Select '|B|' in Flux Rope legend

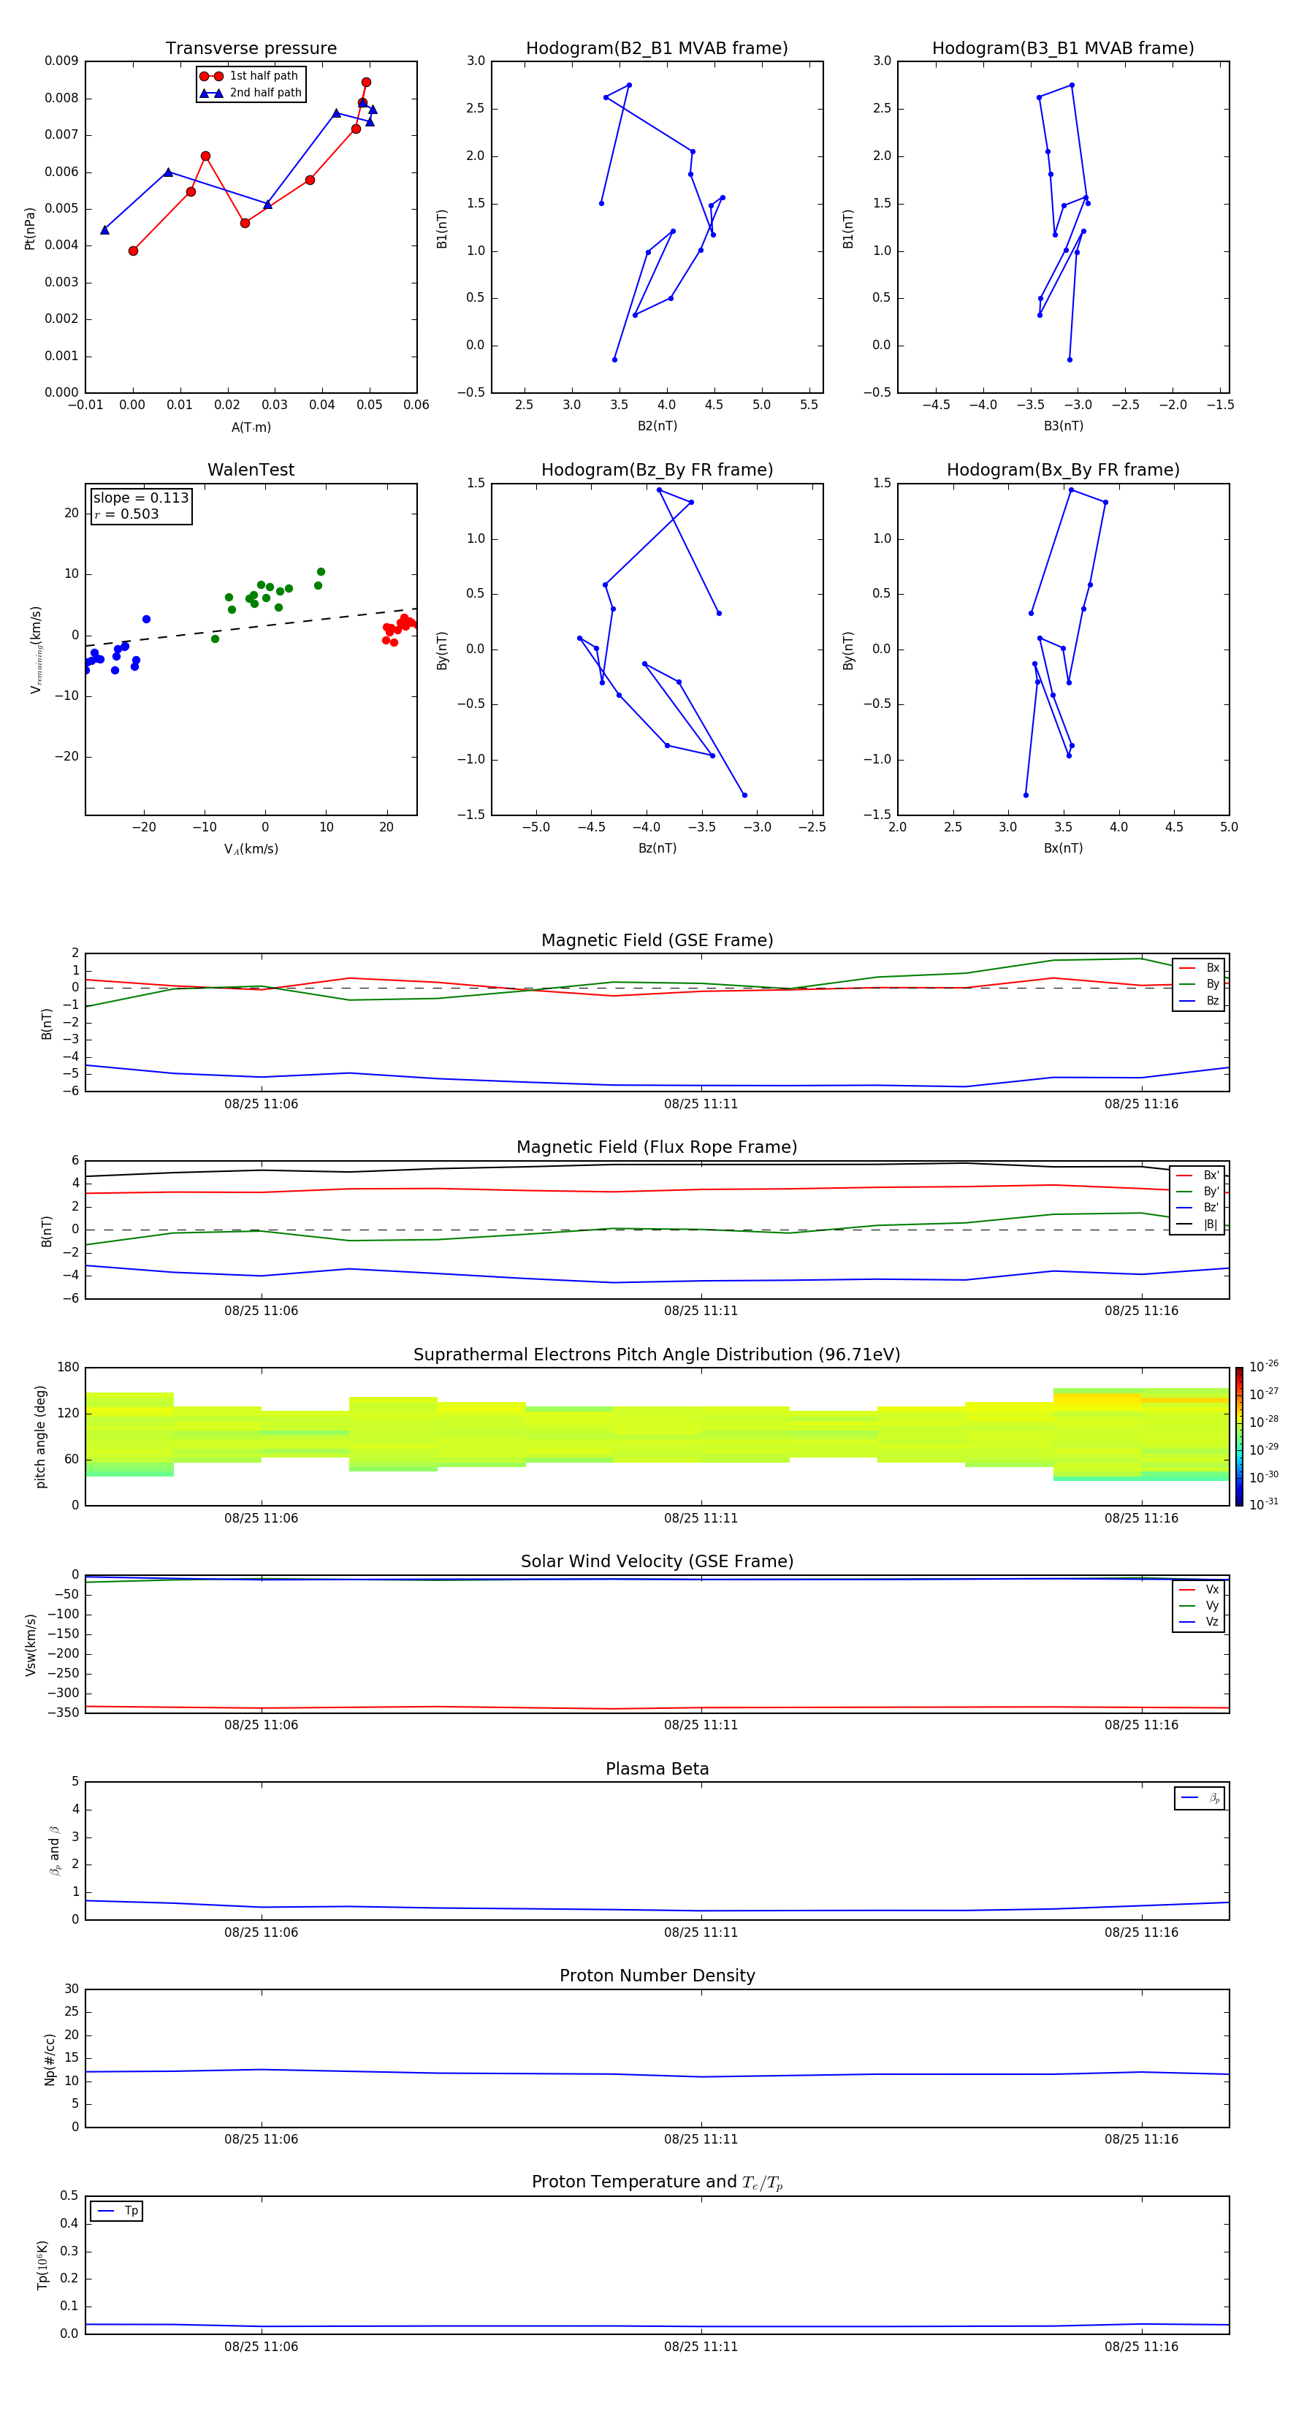(x=1198, y=1224)
